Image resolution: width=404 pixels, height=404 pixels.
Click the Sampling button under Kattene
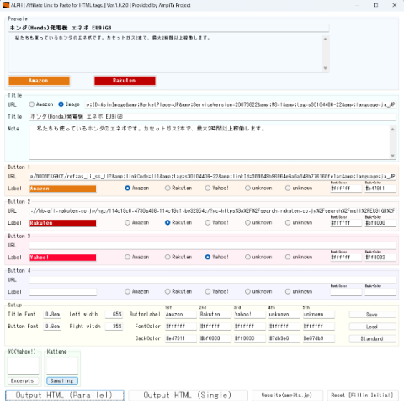tap(62, 380)
